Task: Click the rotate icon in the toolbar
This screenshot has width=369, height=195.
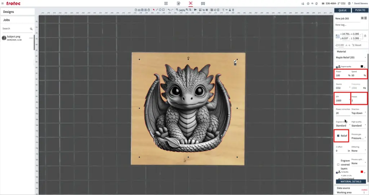Action: [215, 10]
